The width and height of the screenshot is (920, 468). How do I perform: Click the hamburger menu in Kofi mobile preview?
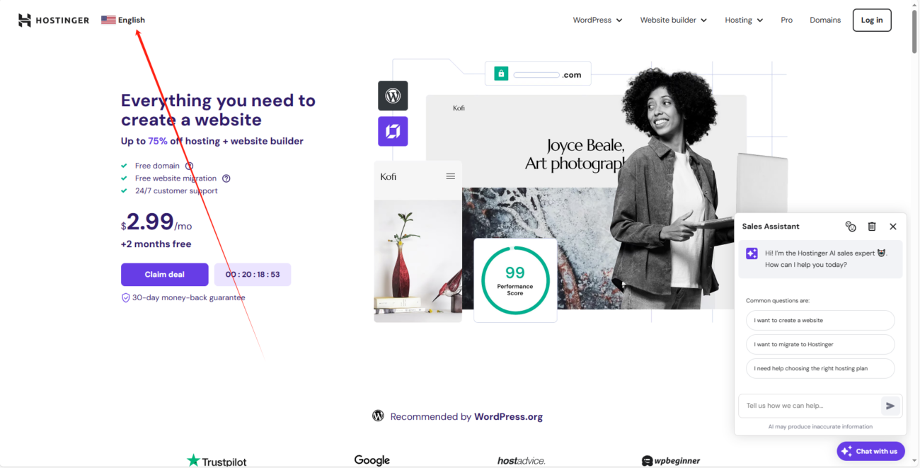tap(450, 176)
